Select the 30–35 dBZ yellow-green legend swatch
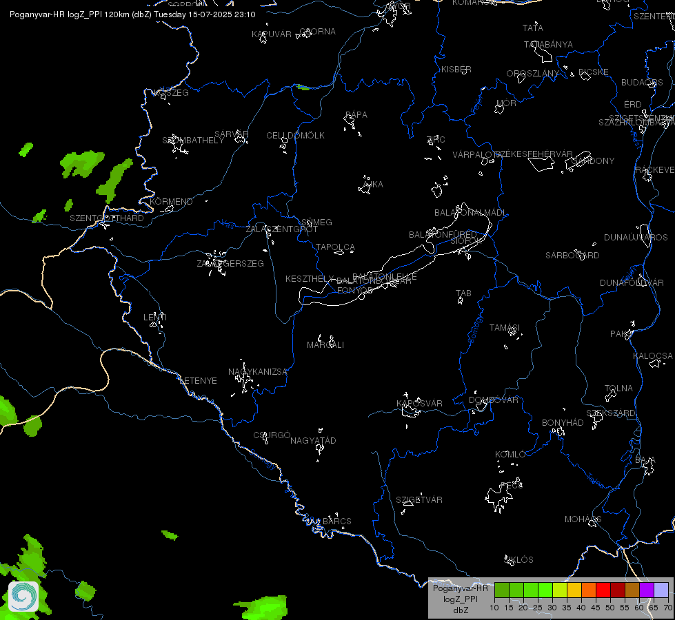 (560, 590)
